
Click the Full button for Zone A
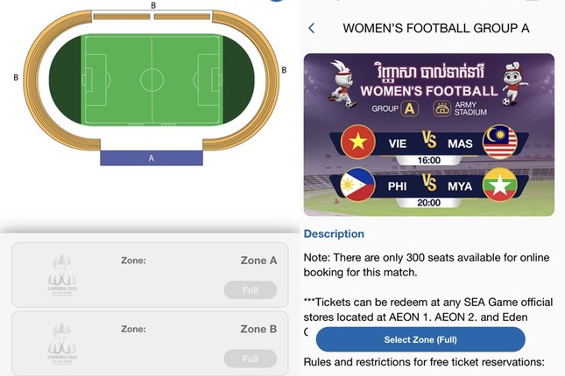(x=250, y=290)
